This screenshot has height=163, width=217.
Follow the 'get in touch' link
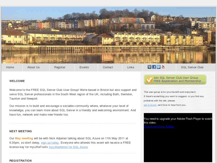click(x=150, y=105)
